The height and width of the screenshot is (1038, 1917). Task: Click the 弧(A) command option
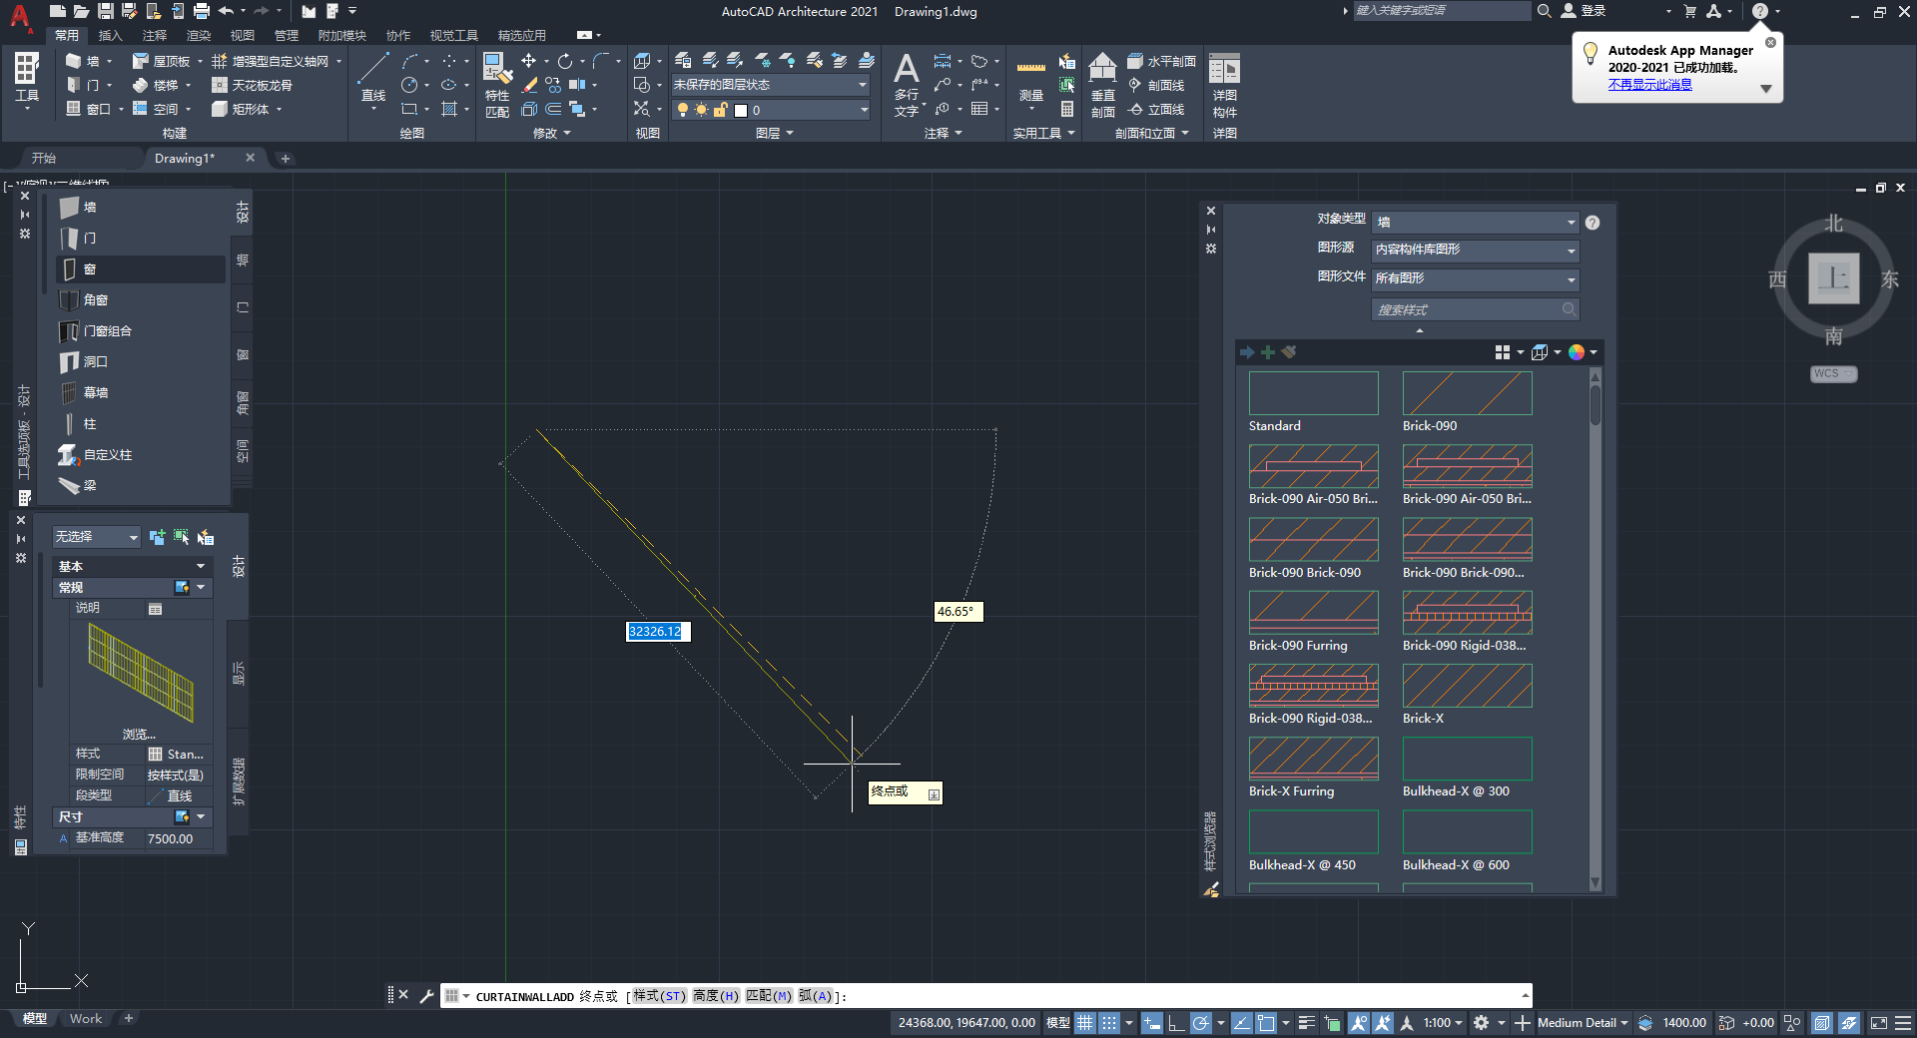click(x=815, y=996)
